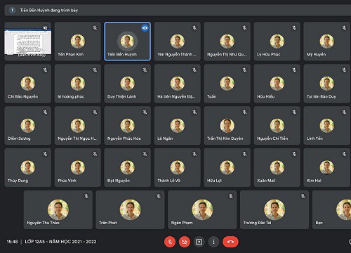Toggle the microphone mute button
The height and width of the screenshot is (253, 351).
pos(170,242)
